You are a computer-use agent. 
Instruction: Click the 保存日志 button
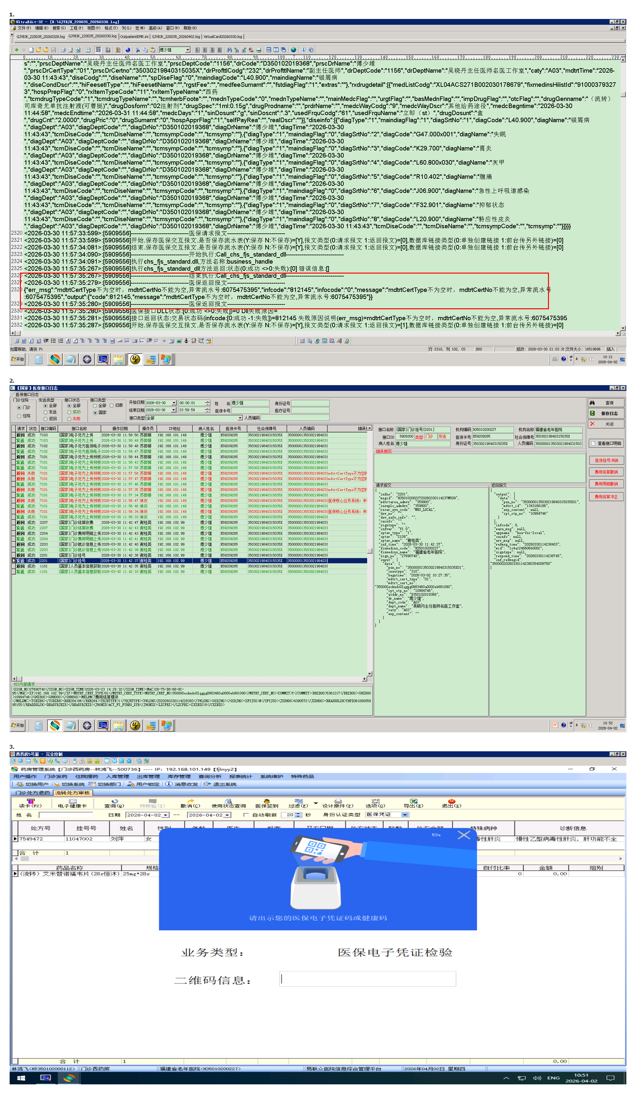pyautogui.click(x=606, y=413)
